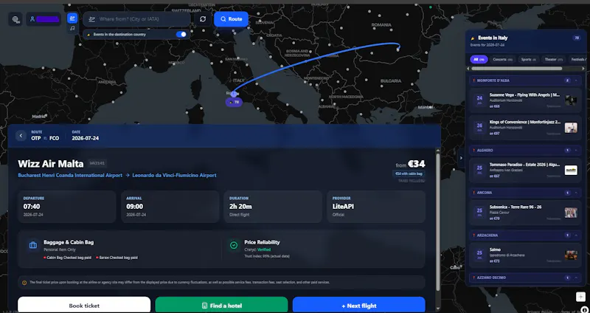
Task: Select the Theater filter tab
Action: click(x=553, y=60)
